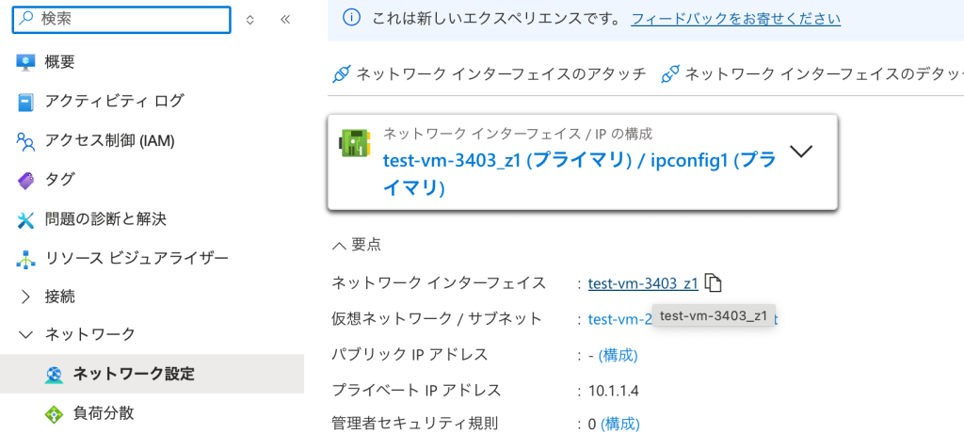Open the network interface / IP configuration dropdown
This screenshot has height=434, width=964.
[x=799, y=153]
